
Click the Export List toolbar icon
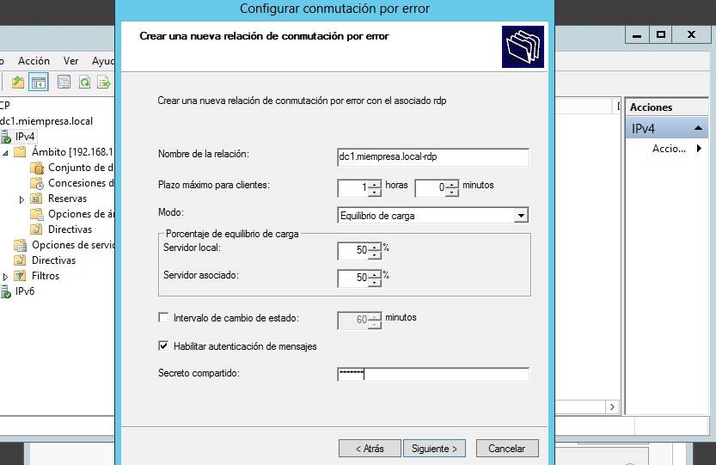pos(103,83)
